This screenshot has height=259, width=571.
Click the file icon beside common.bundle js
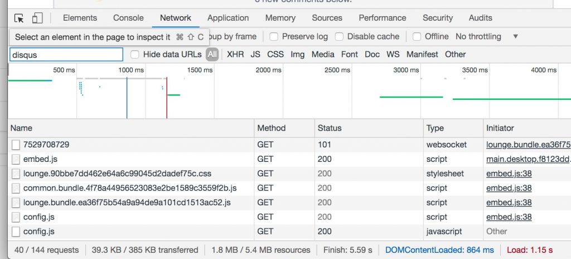[16, 188]
